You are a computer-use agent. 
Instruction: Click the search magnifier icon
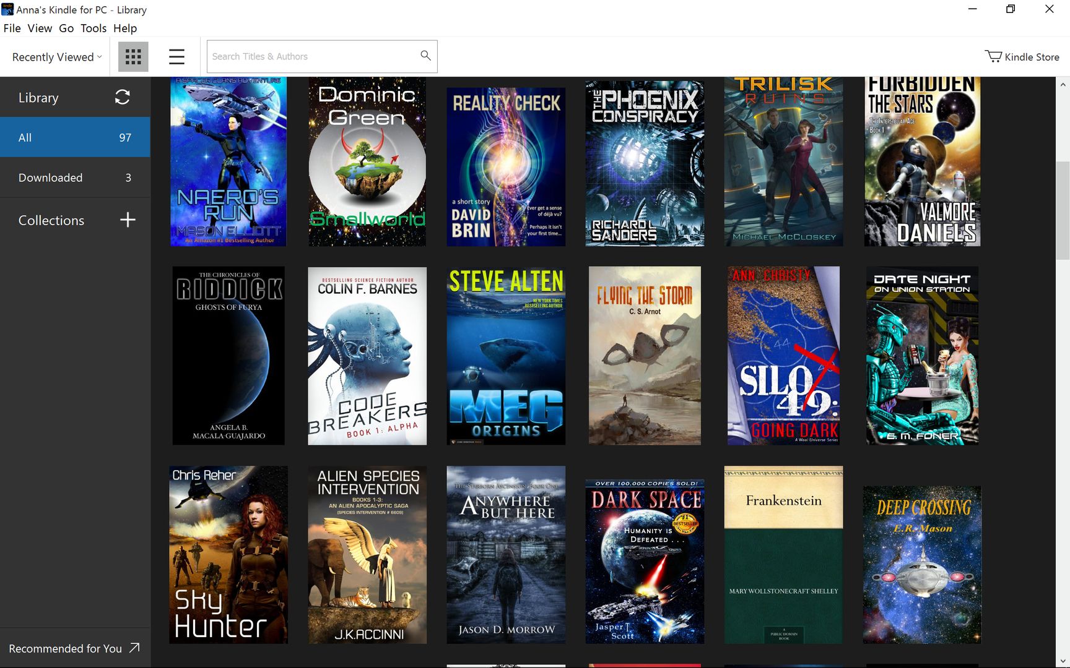[425, 56]
